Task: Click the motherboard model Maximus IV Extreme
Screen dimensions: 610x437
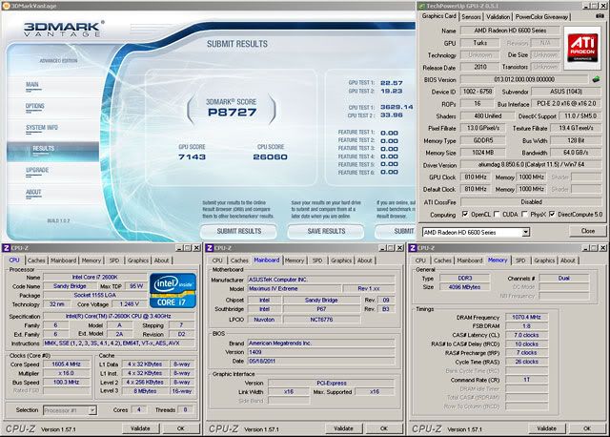Action: tap(294, 289)
